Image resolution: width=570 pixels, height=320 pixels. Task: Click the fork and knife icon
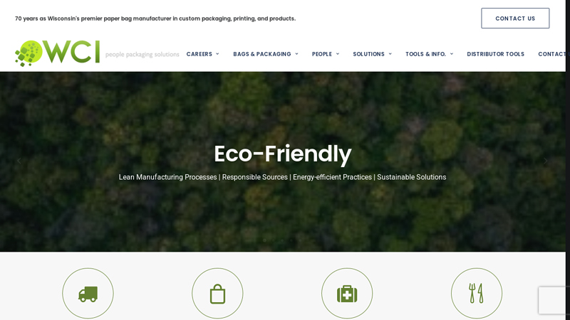[476, 293]
